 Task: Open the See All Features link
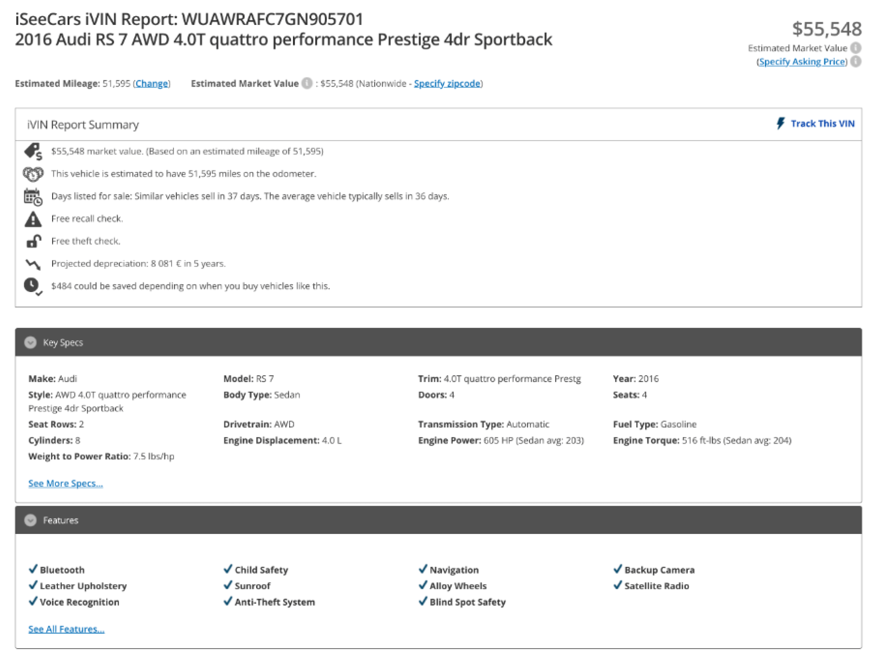[66, 629]
